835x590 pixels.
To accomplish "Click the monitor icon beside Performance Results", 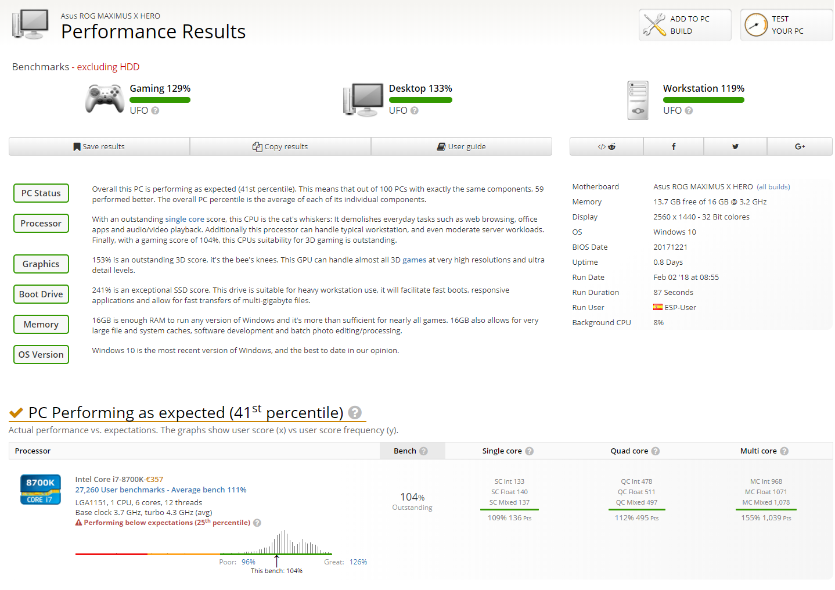I will point(30,24).
